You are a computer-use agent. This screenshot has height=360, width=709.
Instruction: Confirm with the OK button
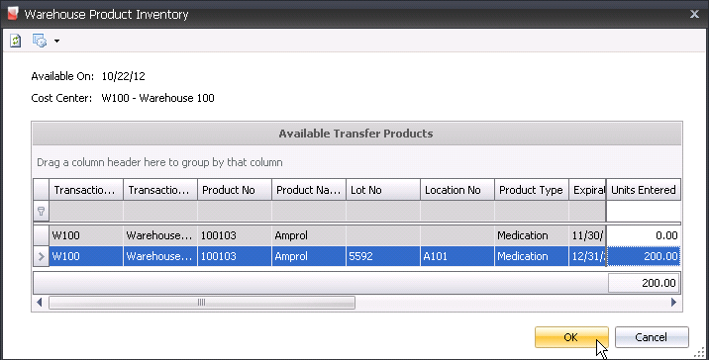coord(571,337)
